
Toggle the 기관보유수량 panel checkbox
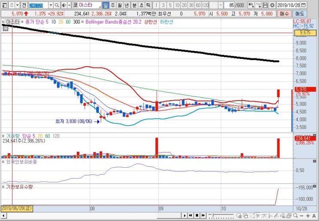coord(3,187)
